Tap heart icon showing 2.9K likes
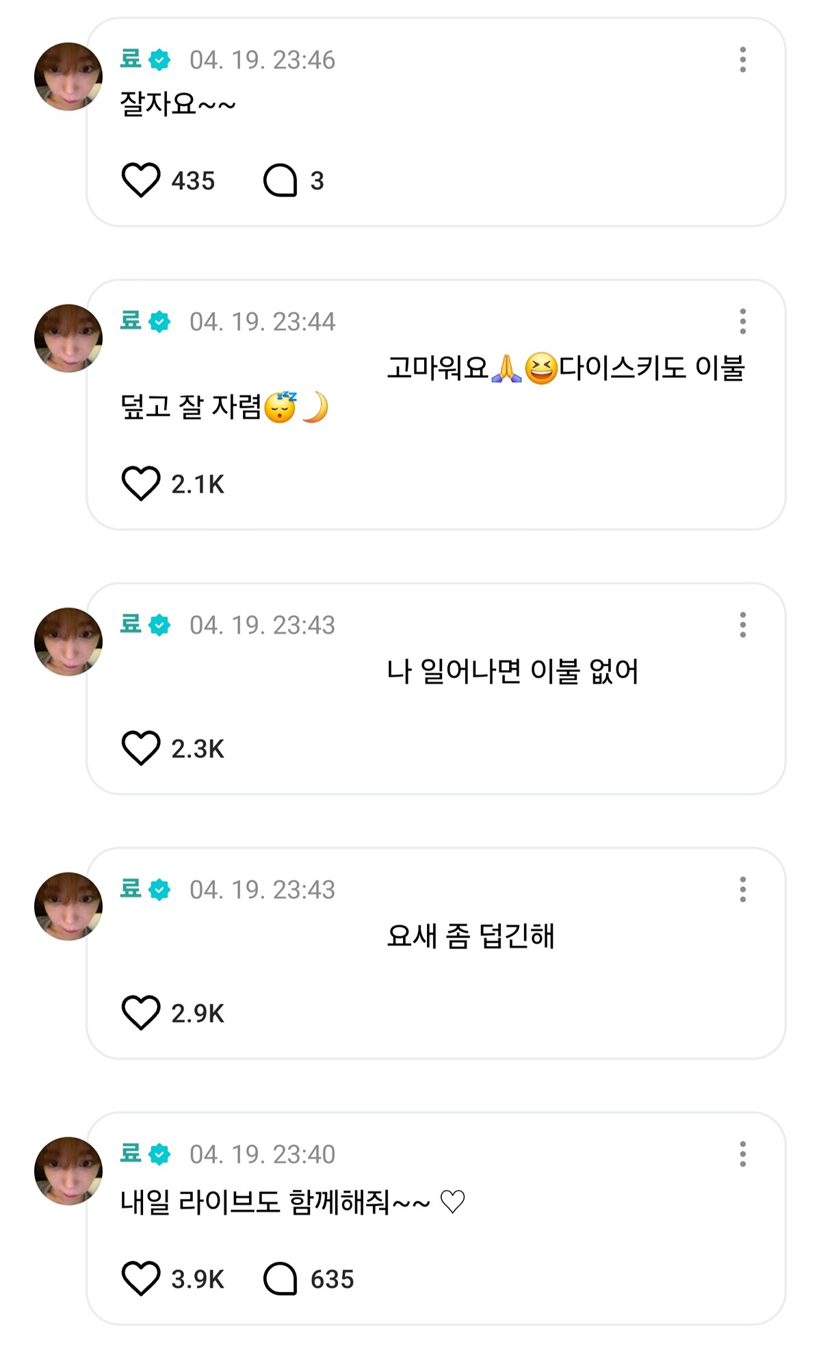The image size is (821, 1355). pos(141,1012)
